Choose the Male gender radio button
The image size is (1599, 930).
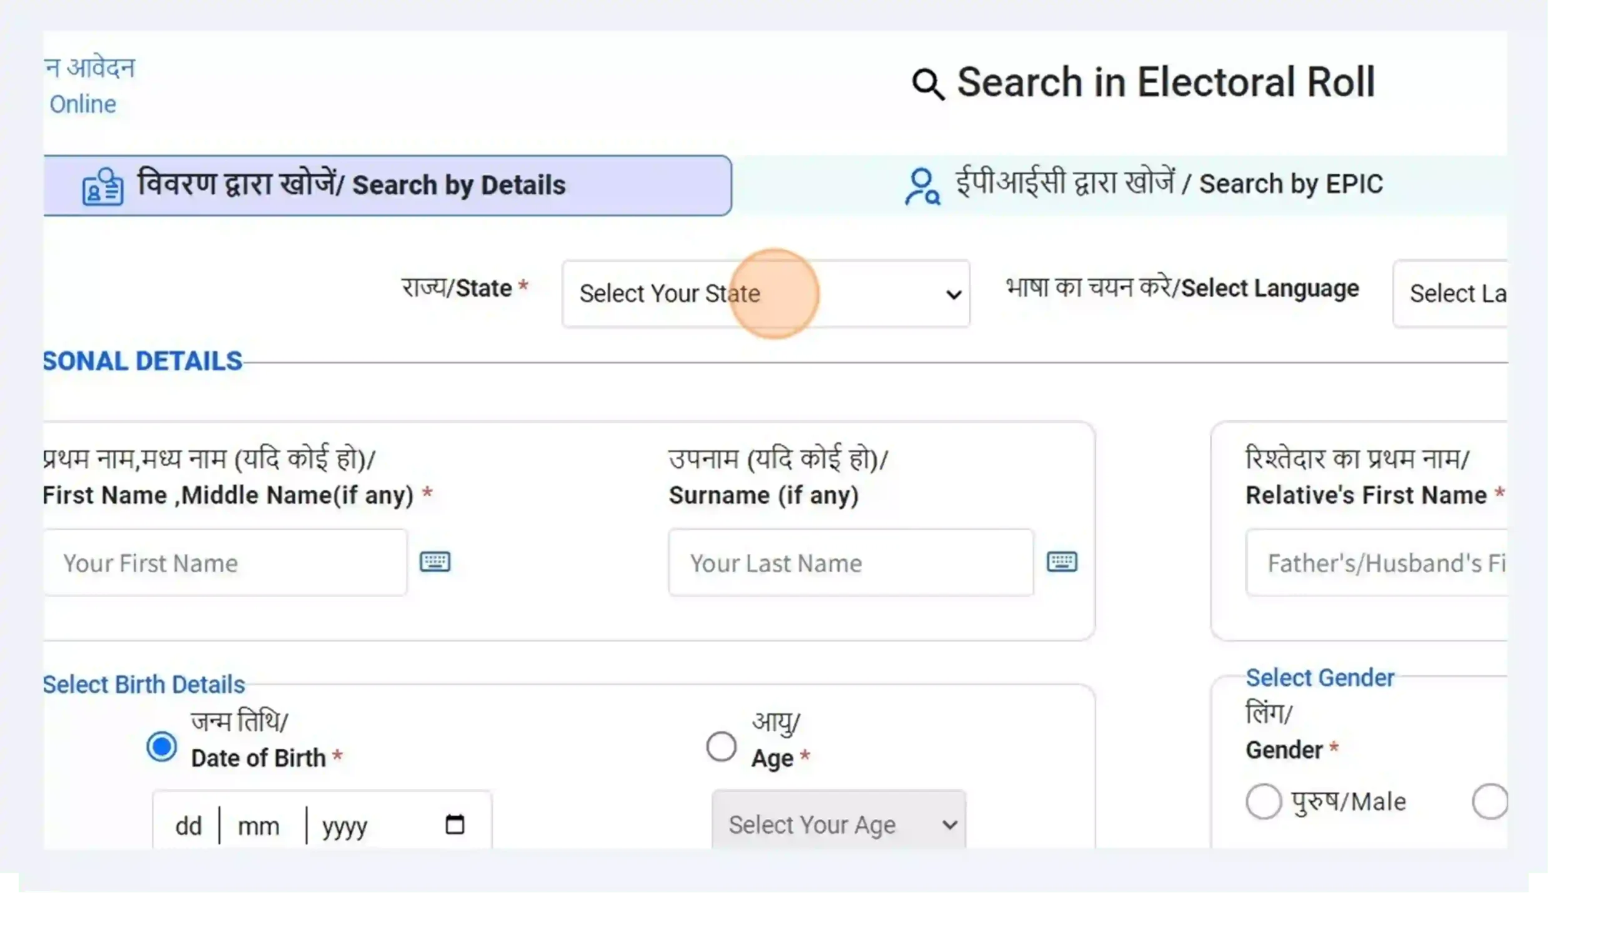click(1263, 802)
